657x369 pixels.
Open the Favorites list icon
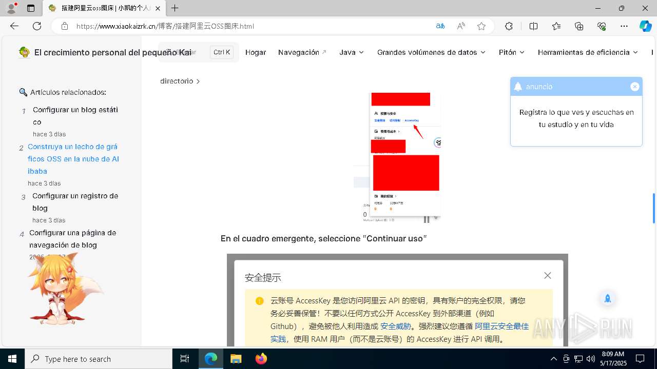pyautogui.click(x=556, y=26)
